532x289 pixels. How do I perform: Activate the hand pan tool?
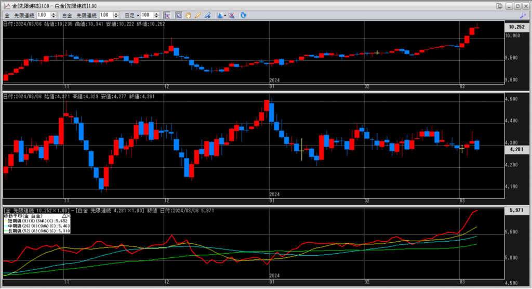pos(188,16)
